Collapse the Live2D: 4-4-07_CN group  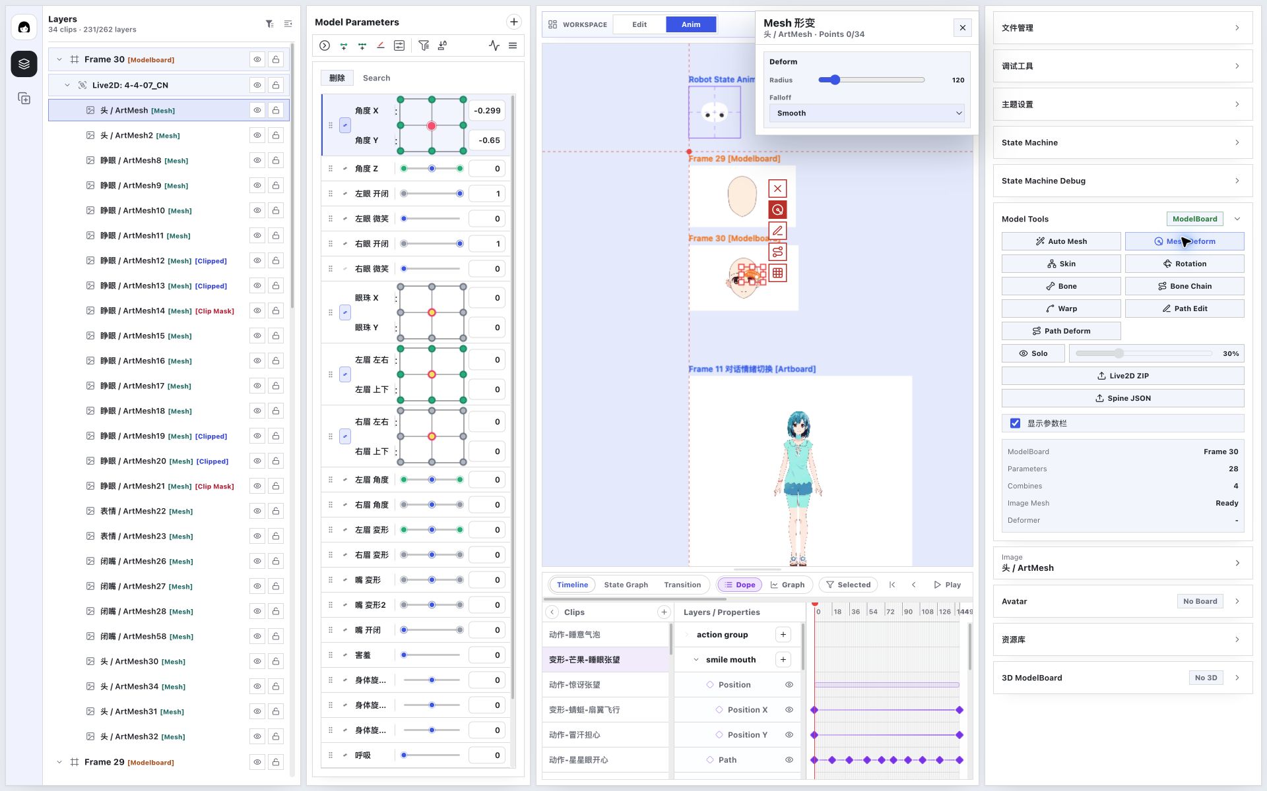[67, 85]
